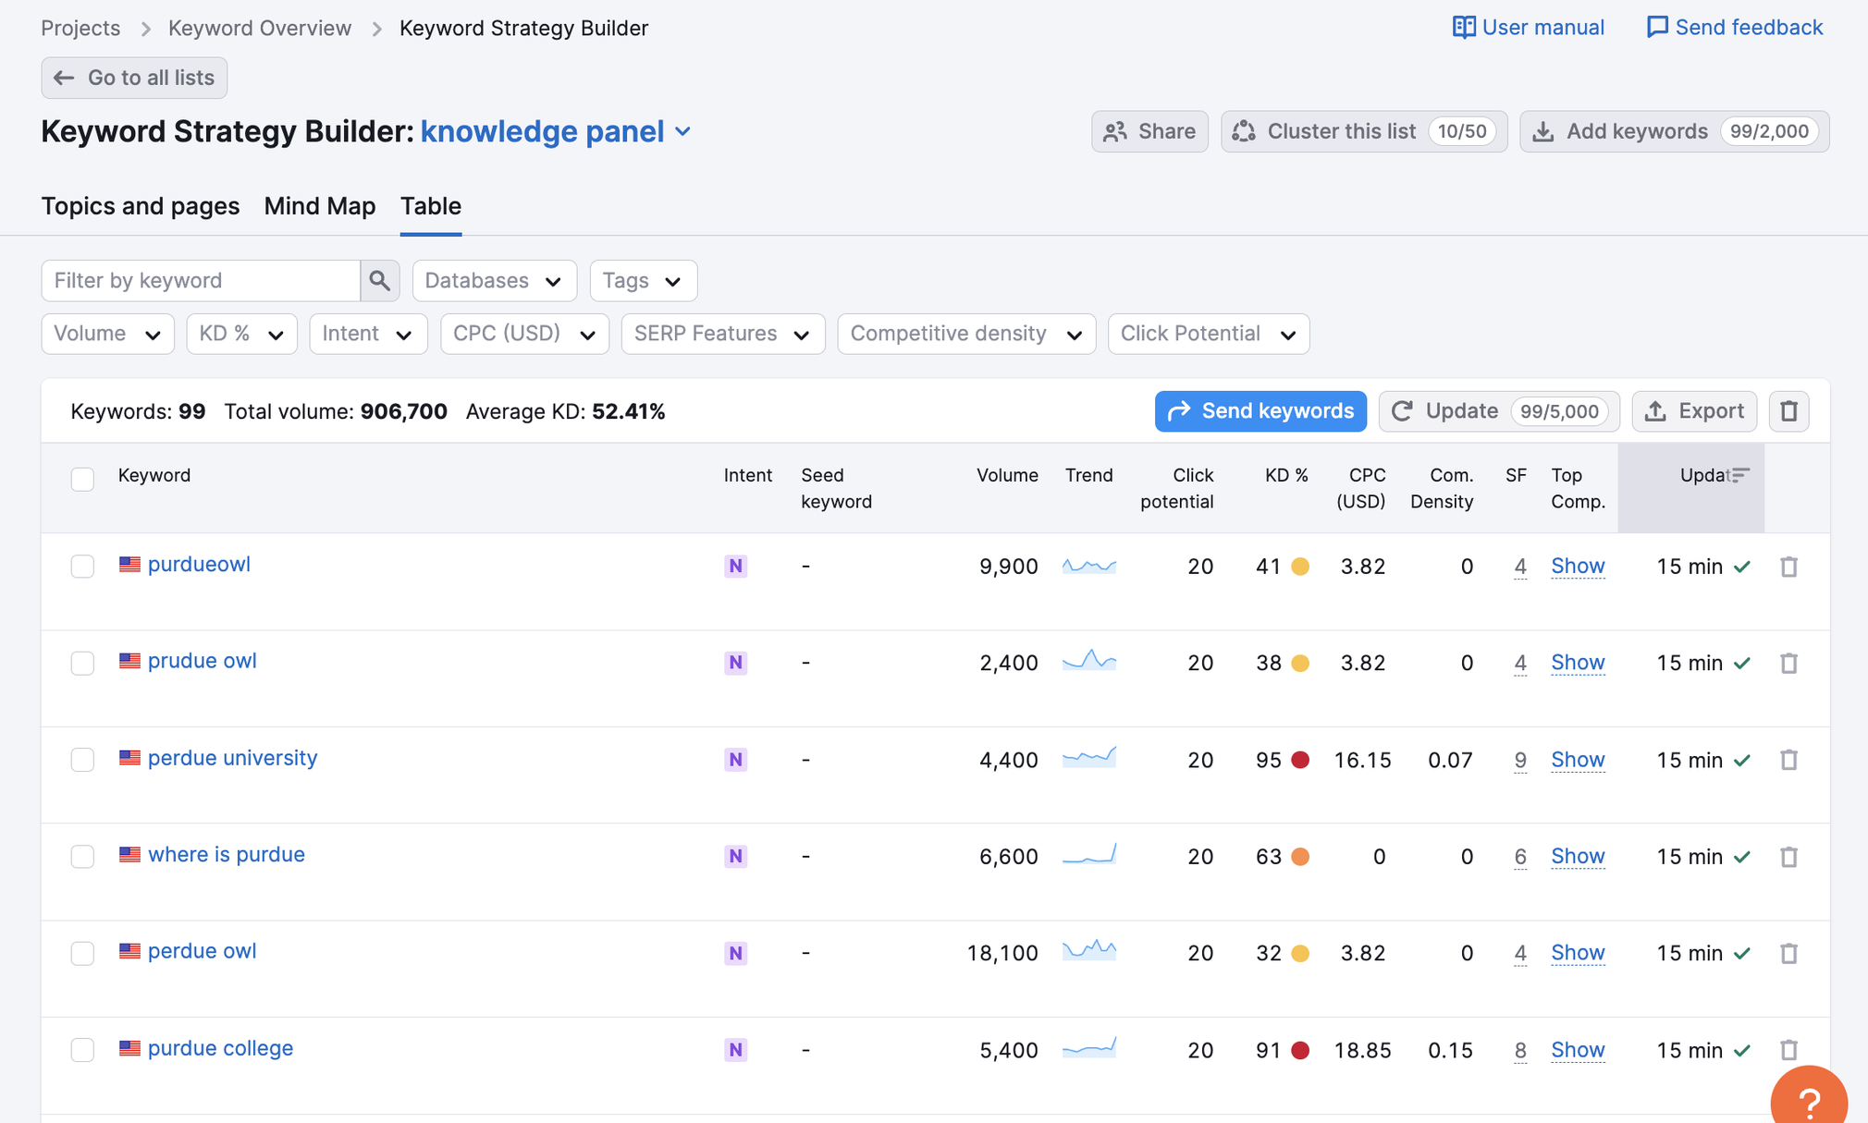Tick the checkbox for prudue owl

pyautogui.click(x=82, y=663)
